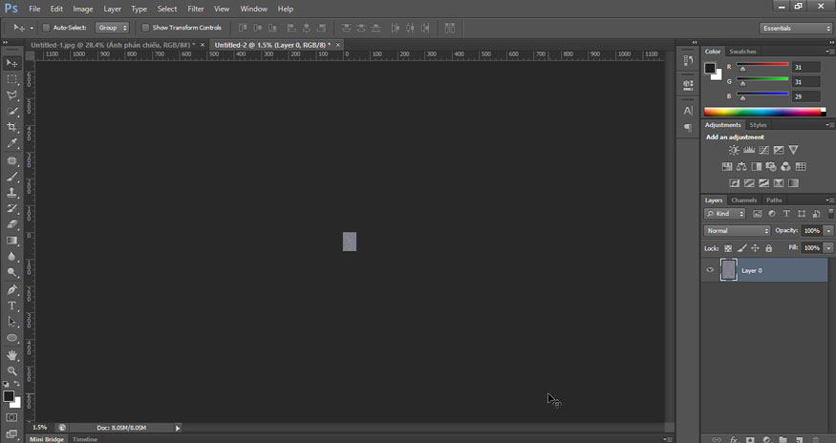This screenshot has width=836, height=443.
Task: Pick the Eraser tool
Action: click(11, 224)
